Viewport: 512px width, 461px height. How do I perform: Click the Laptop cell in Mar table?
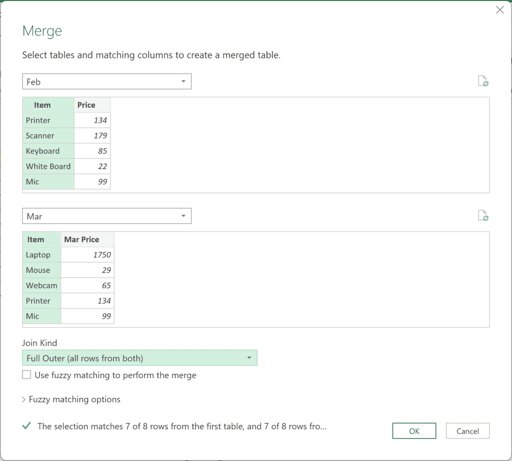point(42,255)
